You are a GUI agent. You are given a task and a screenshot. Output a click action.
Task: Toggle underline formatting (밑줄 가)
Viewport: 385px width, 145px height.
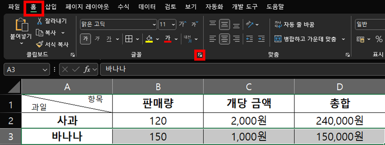109,39
